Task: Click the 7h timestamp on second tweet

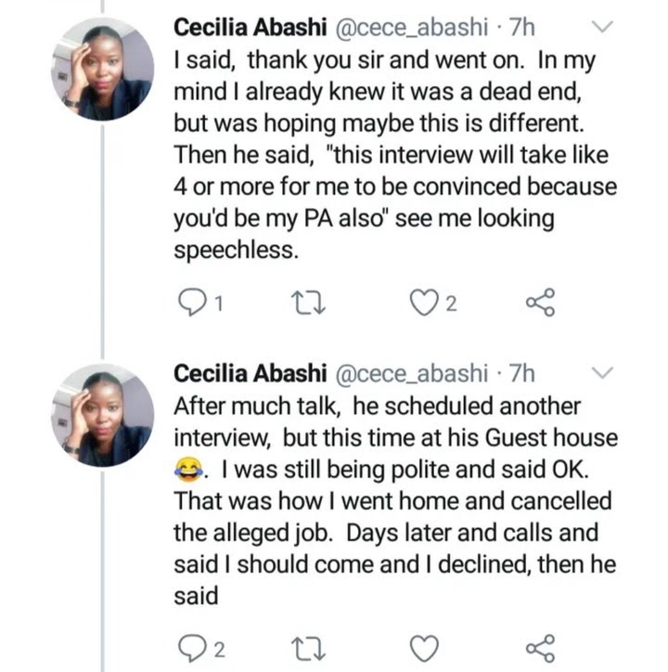Action: tap(522, 373)
